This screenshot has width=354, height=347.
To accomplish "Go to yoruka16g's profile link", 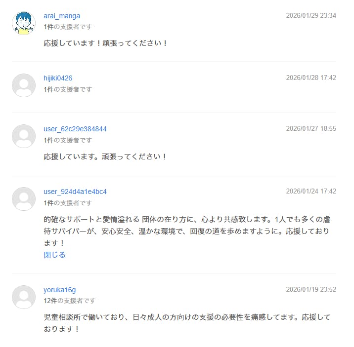I will (x=60, y=290).
